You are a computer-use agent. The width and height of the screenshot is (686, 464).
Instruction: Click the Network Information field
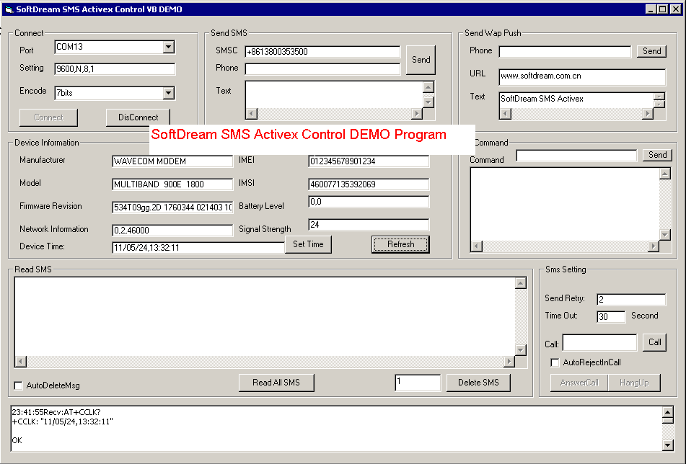[x=172, y=231]
